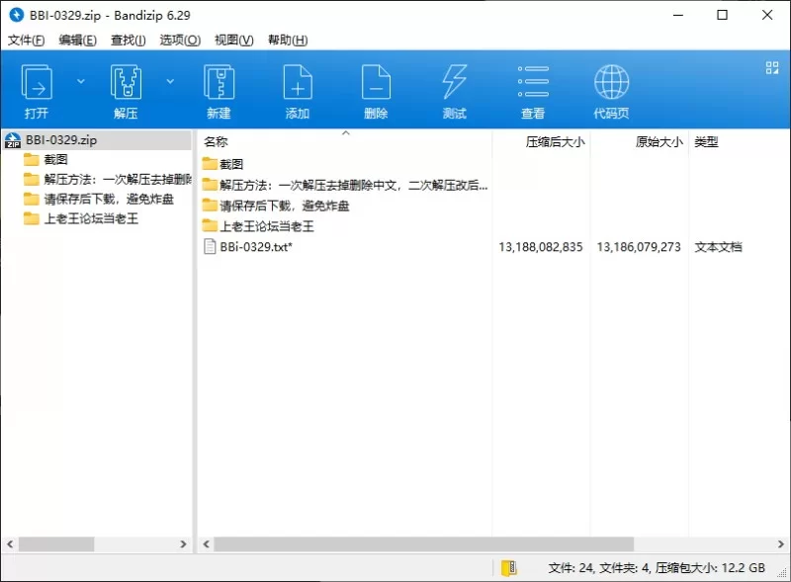The height and width of the screenshot is (582, 791).
Task: Select 请保存后下载，避免炸盘 row in file list
Action: [x=276, y=206]
